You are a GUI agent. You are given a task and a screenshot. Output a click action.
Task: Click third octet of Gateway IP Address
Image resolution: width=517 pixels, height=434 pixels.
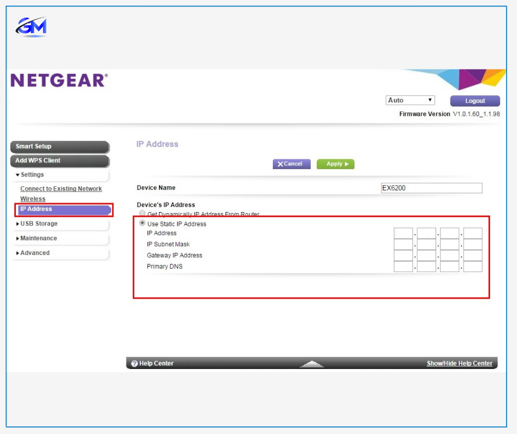pyautogui.click(x=449, y=256)
